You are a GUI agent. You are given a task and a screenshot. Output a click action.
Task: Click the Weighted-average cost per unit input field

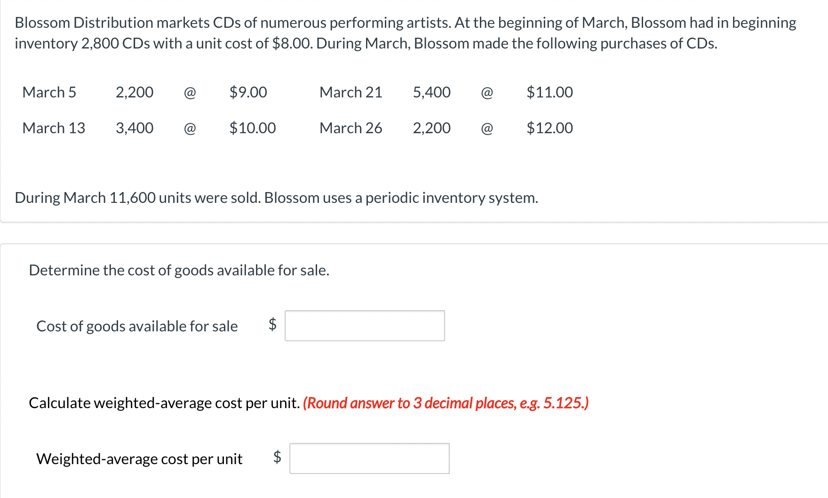point(369,458)
